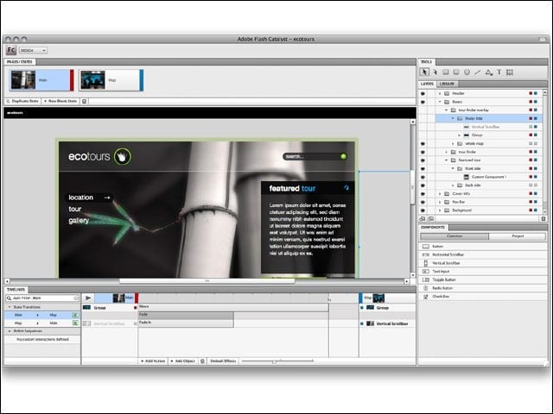Click New Blank State button
Viewport: 553px width, 414px height.
tap(60, 101)
